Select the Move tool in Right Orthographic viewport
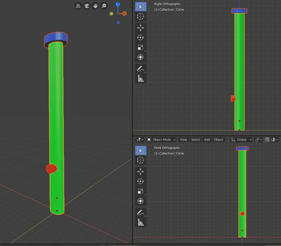This screenshot has width=281, height=246. tap(140, 28)
